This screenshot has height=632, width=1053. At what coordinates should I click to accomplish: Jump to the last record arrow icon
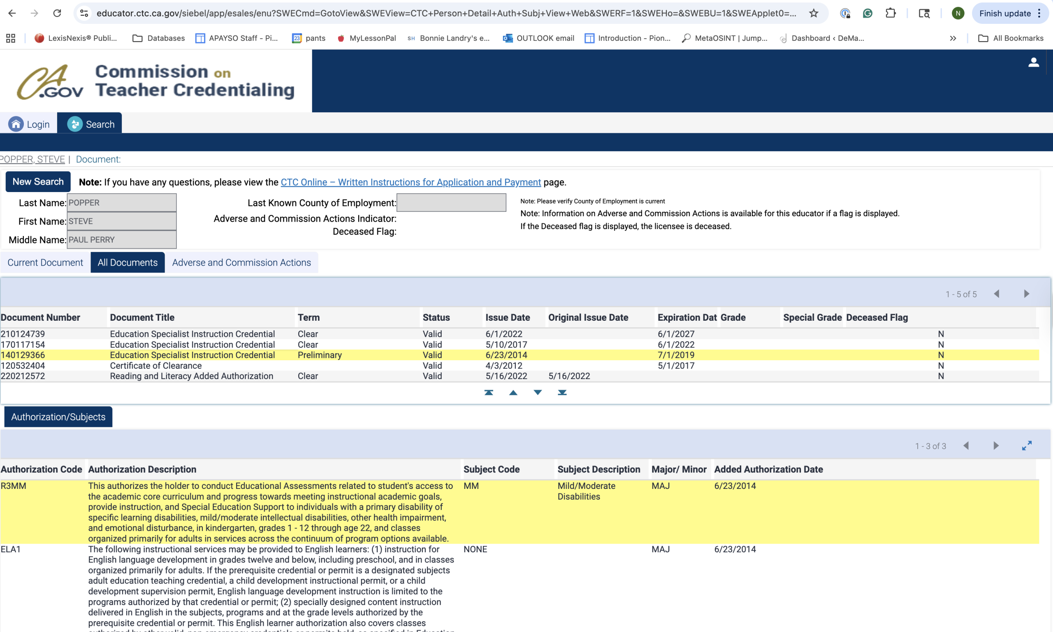[562, 392]
